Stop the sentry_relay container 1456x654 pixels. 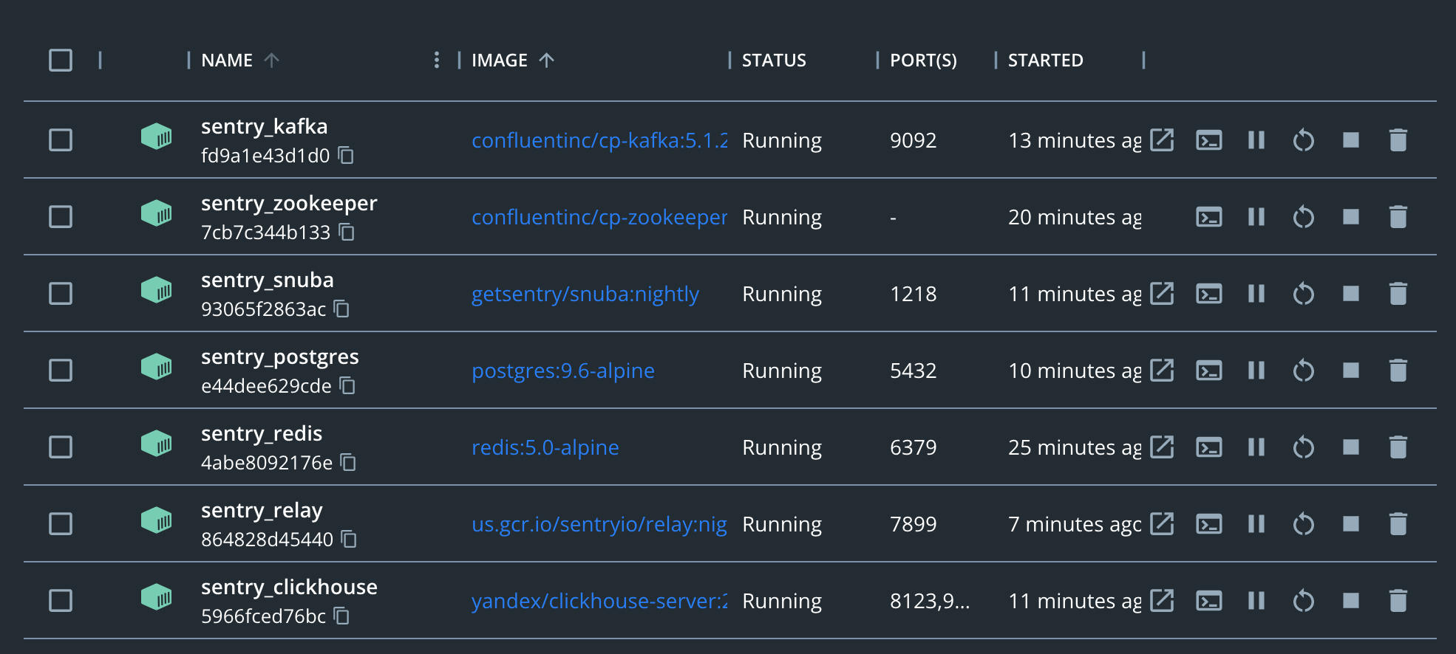[x=1351, y=523]
